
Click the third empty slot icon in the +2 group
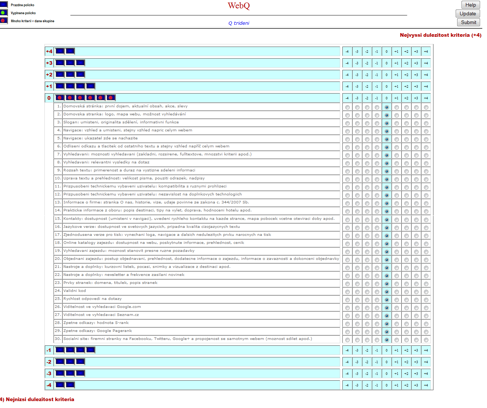(80, 75)
